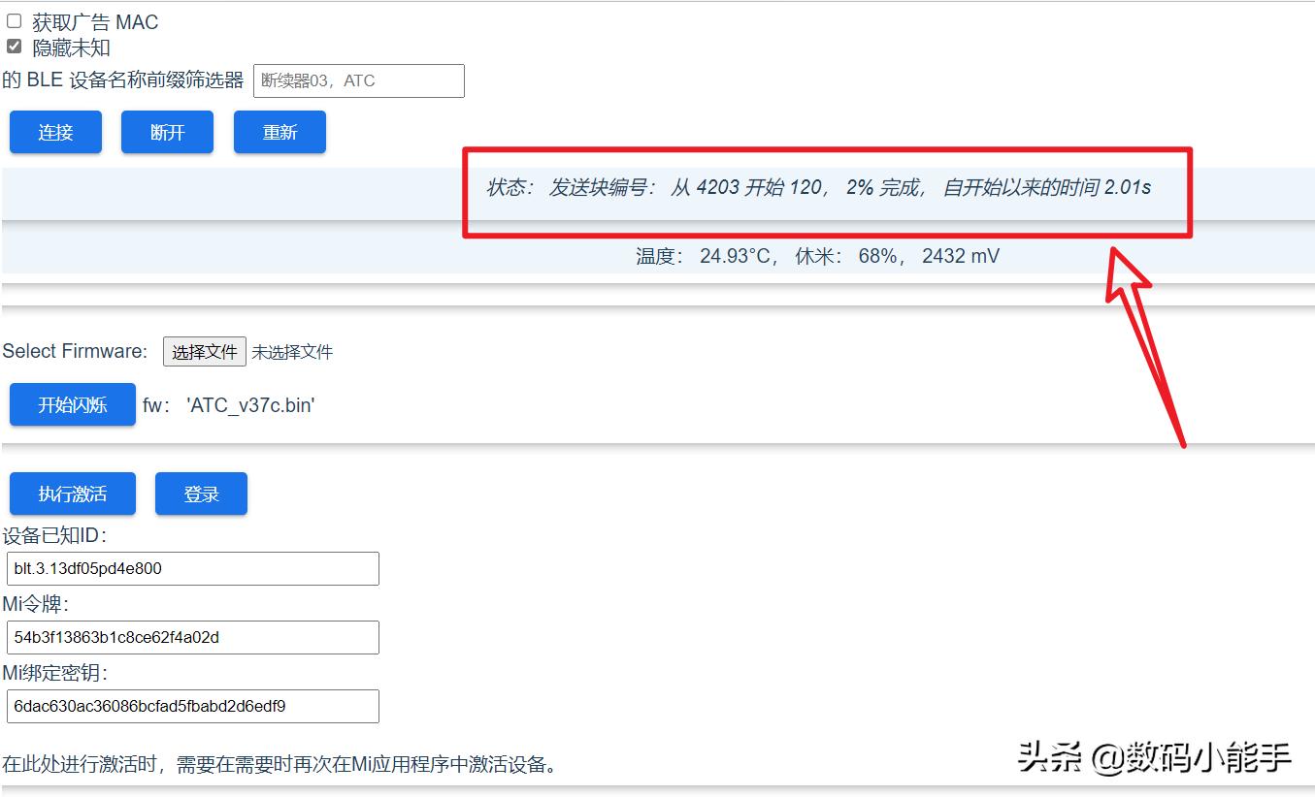This screenshot has height=797, width=1315.
Task: Select the Select Firmware label text
Action: point(74,351)
